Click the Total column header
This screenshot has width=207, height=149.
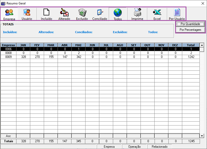pyautogui.click(x=191, y=45)
